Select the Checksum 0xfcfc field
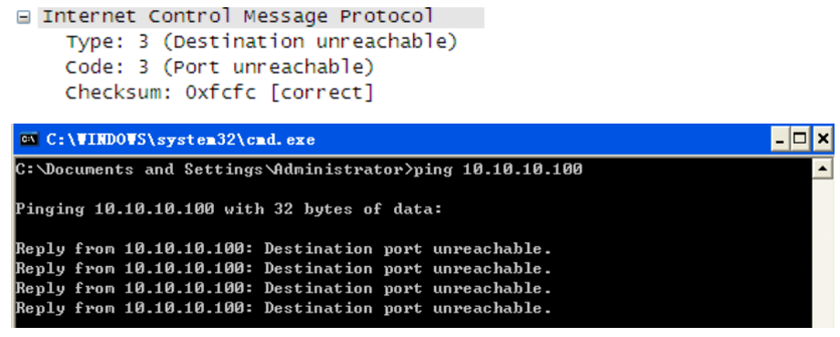 click(x=219, y=93)
